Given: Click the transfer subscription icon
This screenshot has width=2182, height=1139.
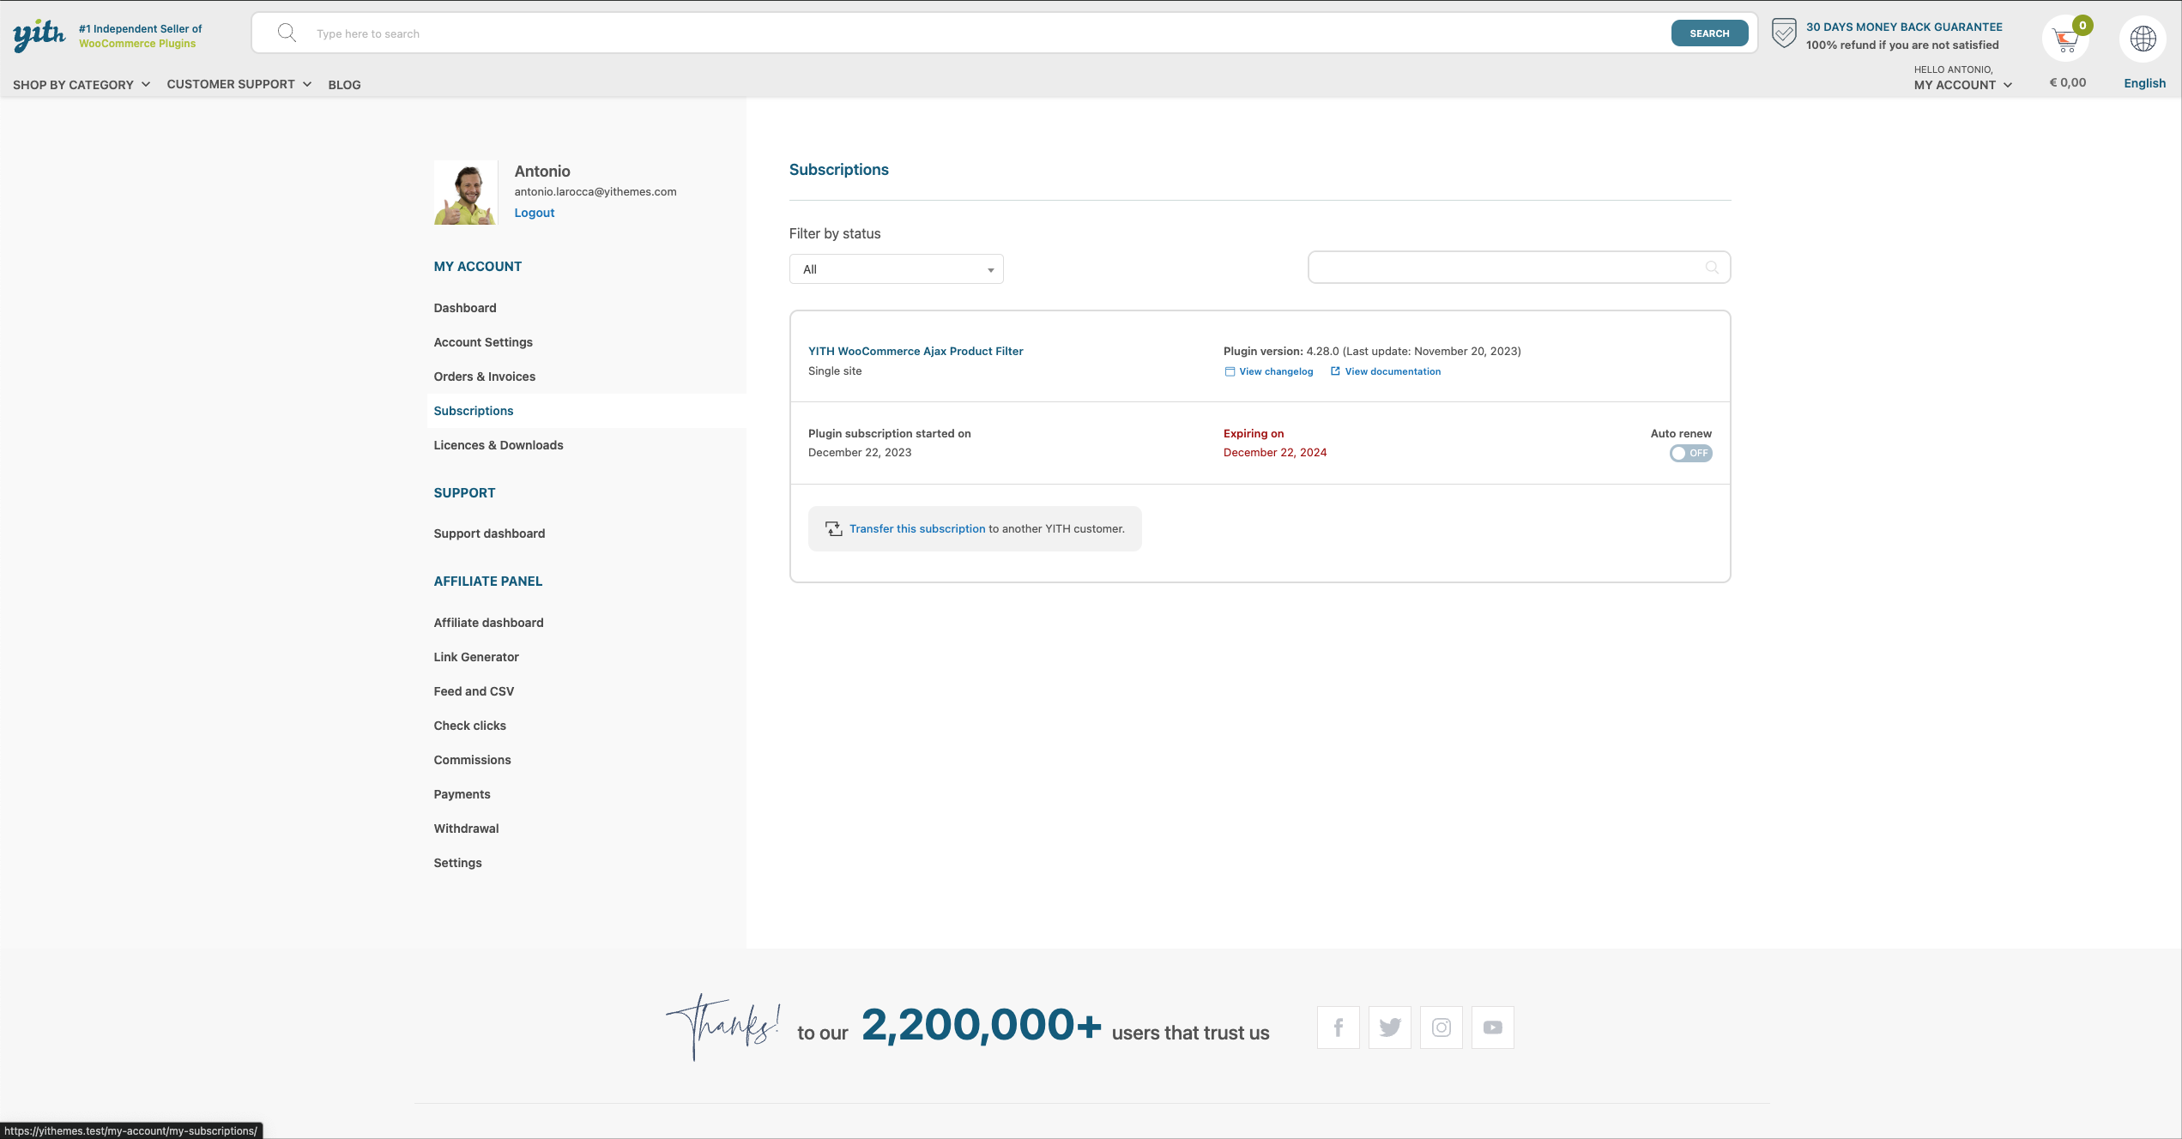Looking at the screenshot, I should [x=833, y=529].
